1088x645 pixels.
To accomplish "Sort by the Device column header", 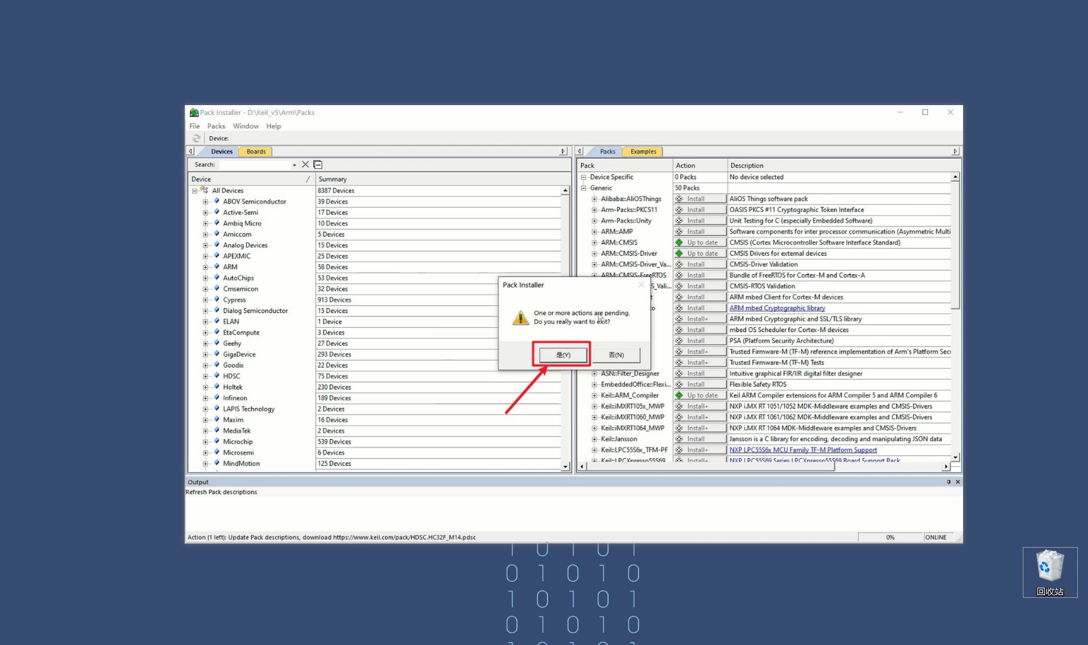I will (251, 179).
